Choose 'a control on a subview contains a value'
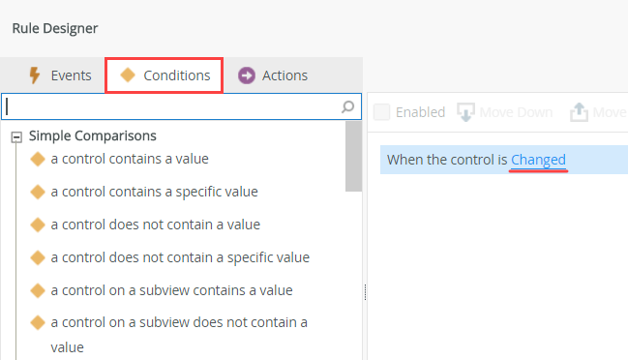628x360 pixels. tap(171, 290)
